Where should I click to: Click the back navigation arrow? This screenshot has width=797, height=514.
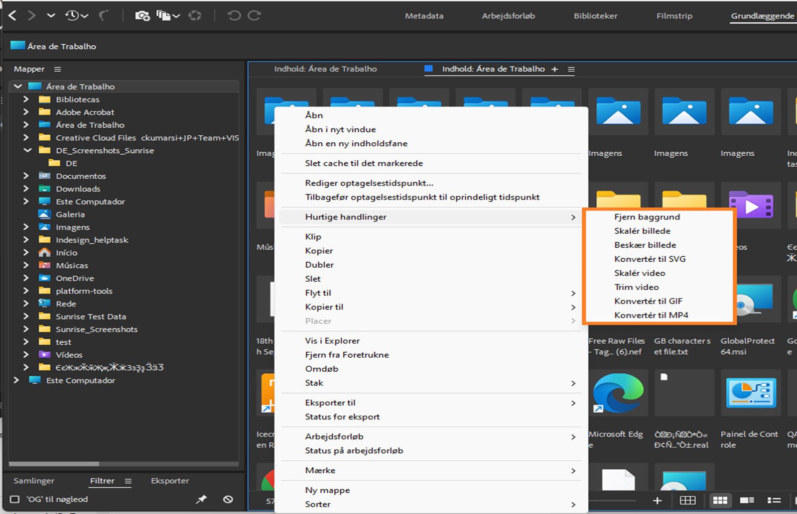[x=12, y=15]
